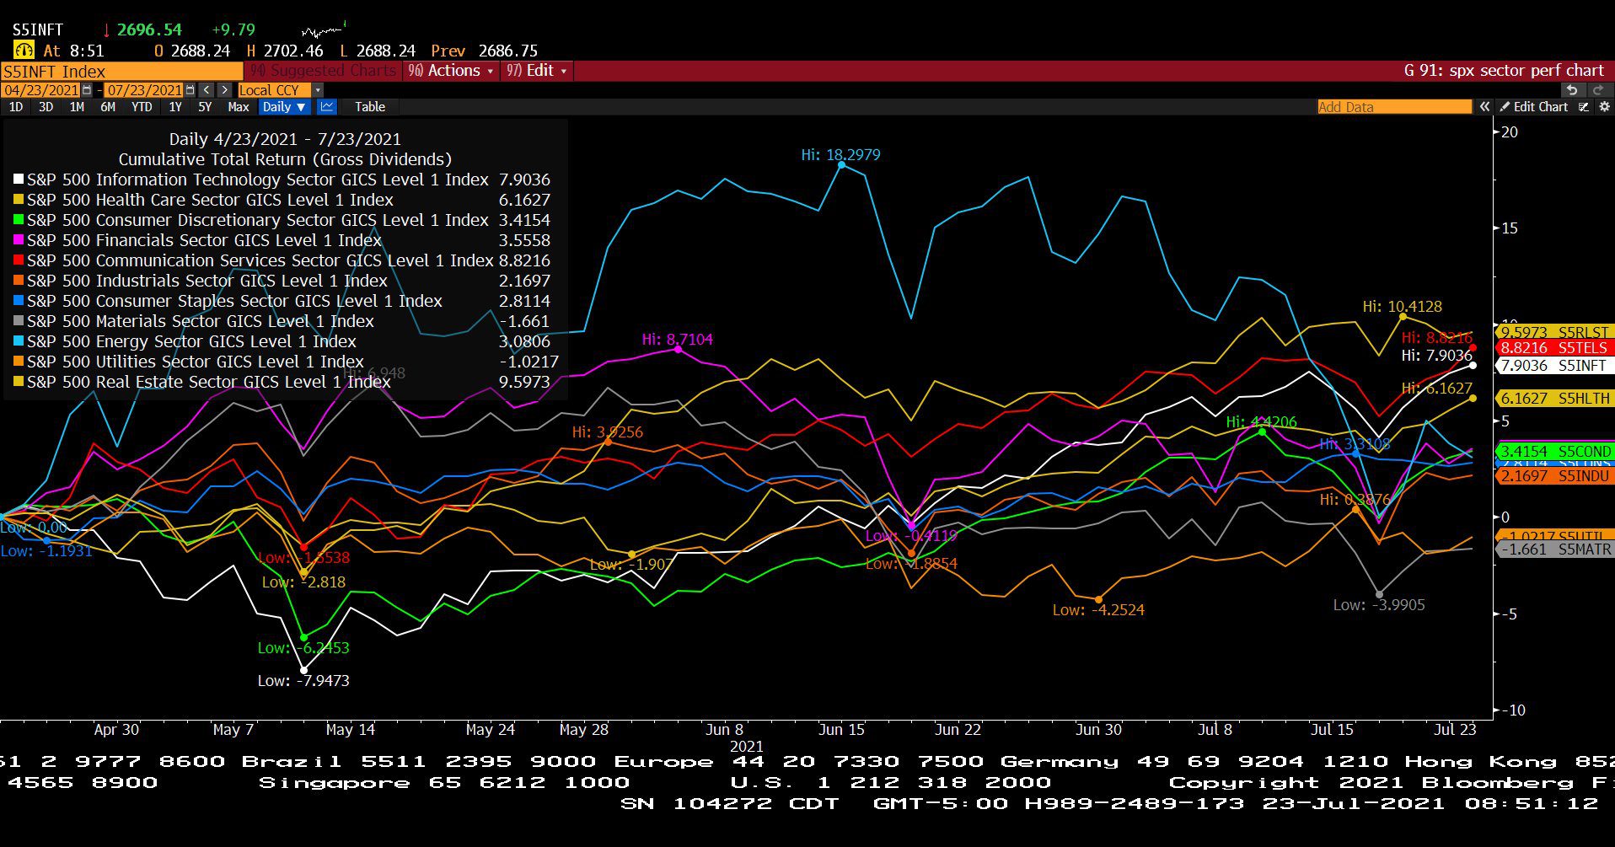This screenshot has height=847, width=1615.
Task: Select the 5Y time range
Action: [205, 107]
